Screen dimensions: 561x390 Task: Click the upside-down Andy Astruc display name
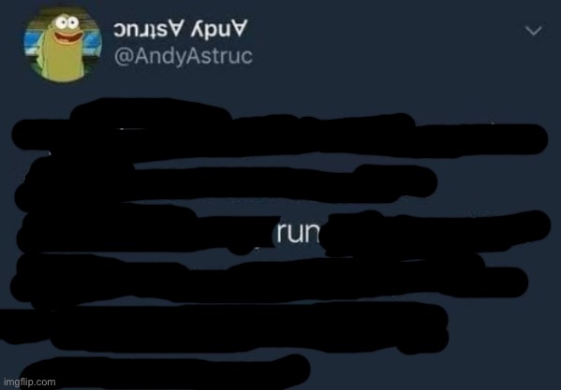181,29
